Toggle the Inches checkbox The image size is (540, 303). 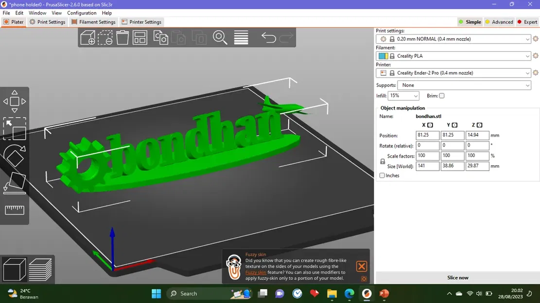382,175
